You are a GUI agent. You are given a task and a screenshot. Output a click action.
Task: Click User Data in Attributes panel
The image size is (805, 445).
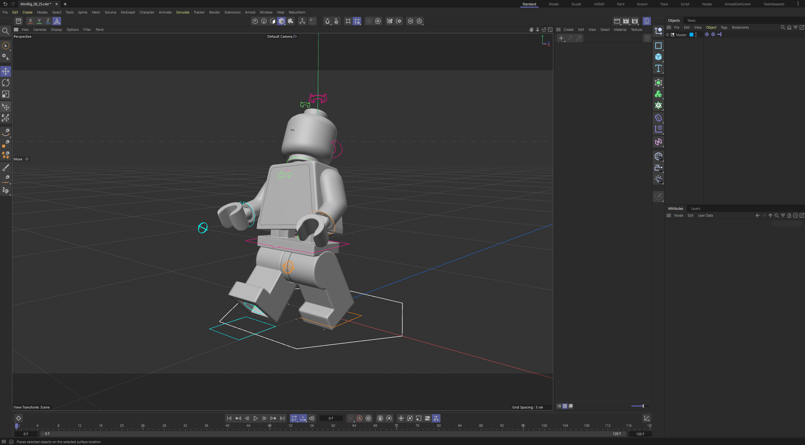click(x=705, y=215)
